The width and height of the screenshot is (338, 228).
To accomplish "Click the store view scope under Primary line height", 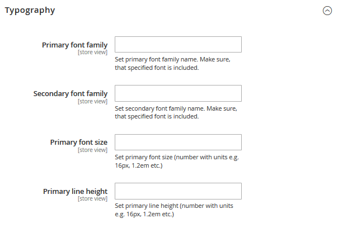I will pos(92,199).
